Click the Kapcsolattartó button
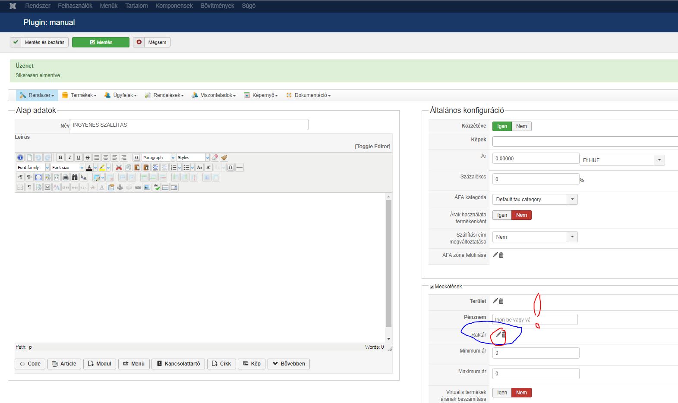 click(178, 364)
